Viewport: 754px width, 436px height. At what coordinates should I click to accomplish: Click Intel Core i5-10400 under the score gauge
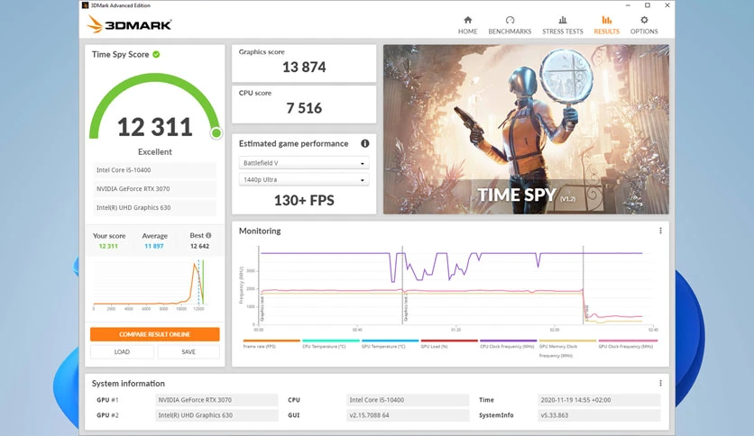(x=155, y=170)
